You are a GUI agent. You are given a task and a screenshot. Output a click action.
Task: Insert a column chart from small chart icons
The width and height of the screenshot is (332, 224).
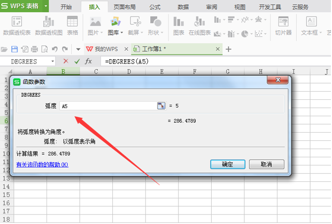tap(218, 20)
